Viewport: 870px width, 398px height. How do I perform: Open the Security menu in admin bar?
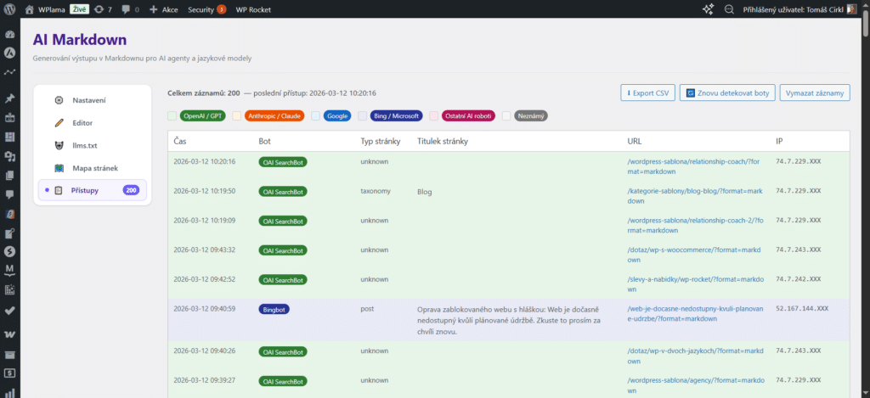point(206,9)
